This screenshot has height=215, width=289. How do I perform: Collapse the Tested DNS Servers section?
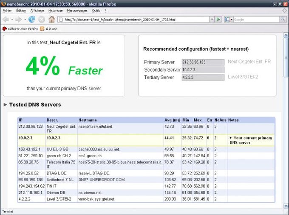[6, 105]
